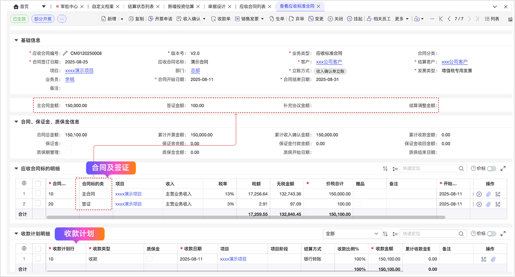
Task: Go to the previous record arrow beside 7 / 7
Action: 449,19
